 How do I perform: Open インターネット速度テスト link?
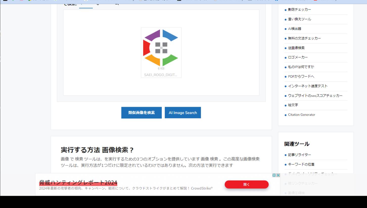[x=308, y=86]
